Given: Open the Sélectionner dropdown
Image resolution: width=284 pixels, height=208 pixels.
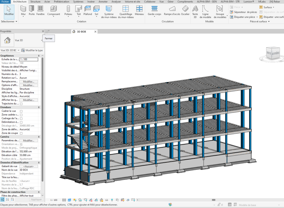Looking at the screenshot, I should (x=9, y=21).
